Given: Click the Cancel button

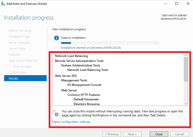Looking at the screenshot, I should click(179, 134).
